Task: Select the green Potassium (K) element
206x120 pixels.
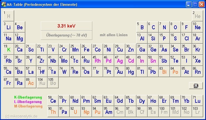Action: pos(9,49)
